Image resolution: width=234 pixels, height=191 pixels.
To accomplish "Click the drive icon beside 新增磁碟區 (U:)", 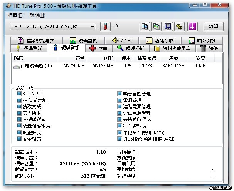I will (17, 67).
